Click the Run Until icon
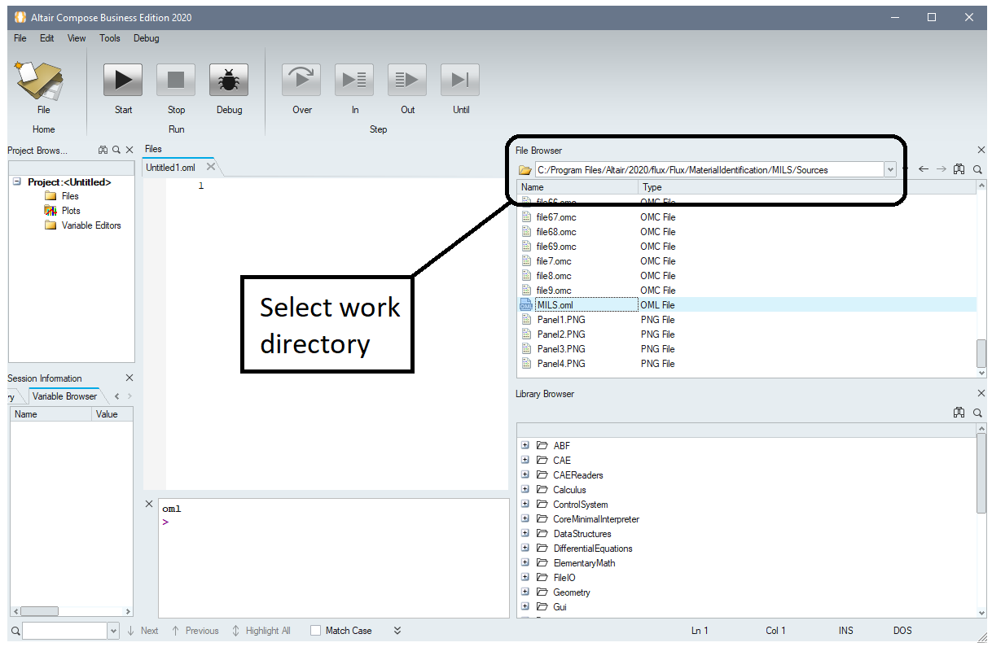Image resolution: width=992 pixels, height=647 pixels. [460, 80]
